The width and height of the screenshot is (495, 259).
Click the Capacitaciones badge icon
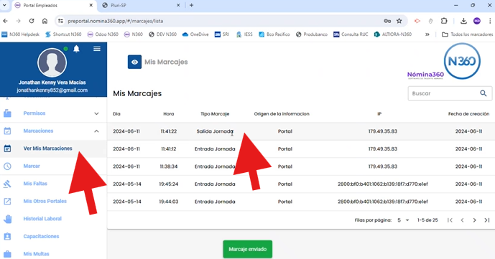click(x=7, y=236)
